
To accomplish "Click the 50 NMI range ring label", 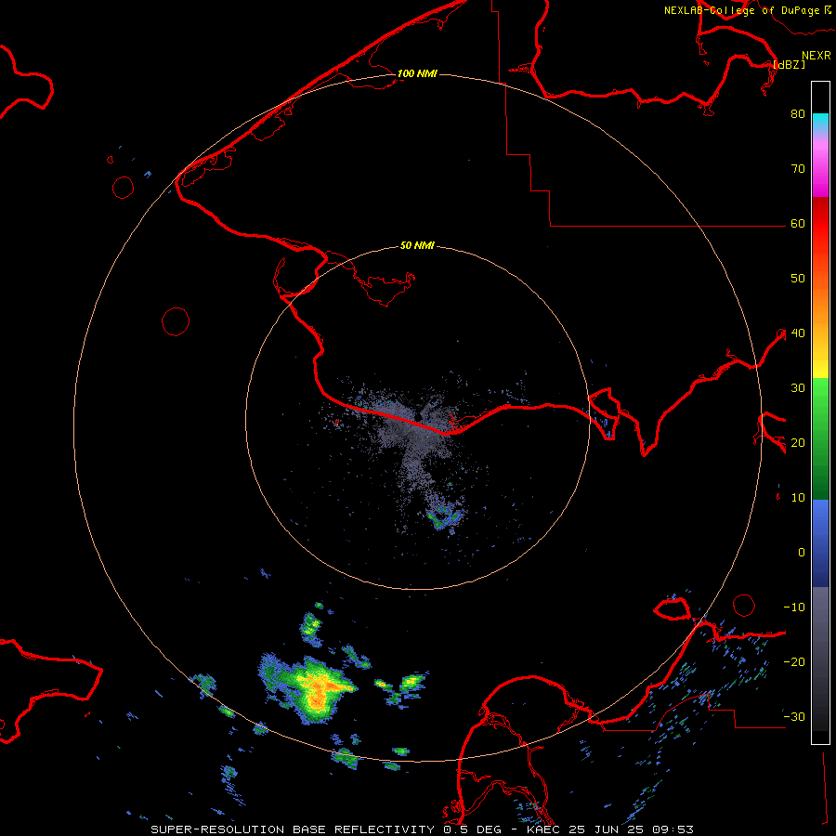I will point(417,246).
